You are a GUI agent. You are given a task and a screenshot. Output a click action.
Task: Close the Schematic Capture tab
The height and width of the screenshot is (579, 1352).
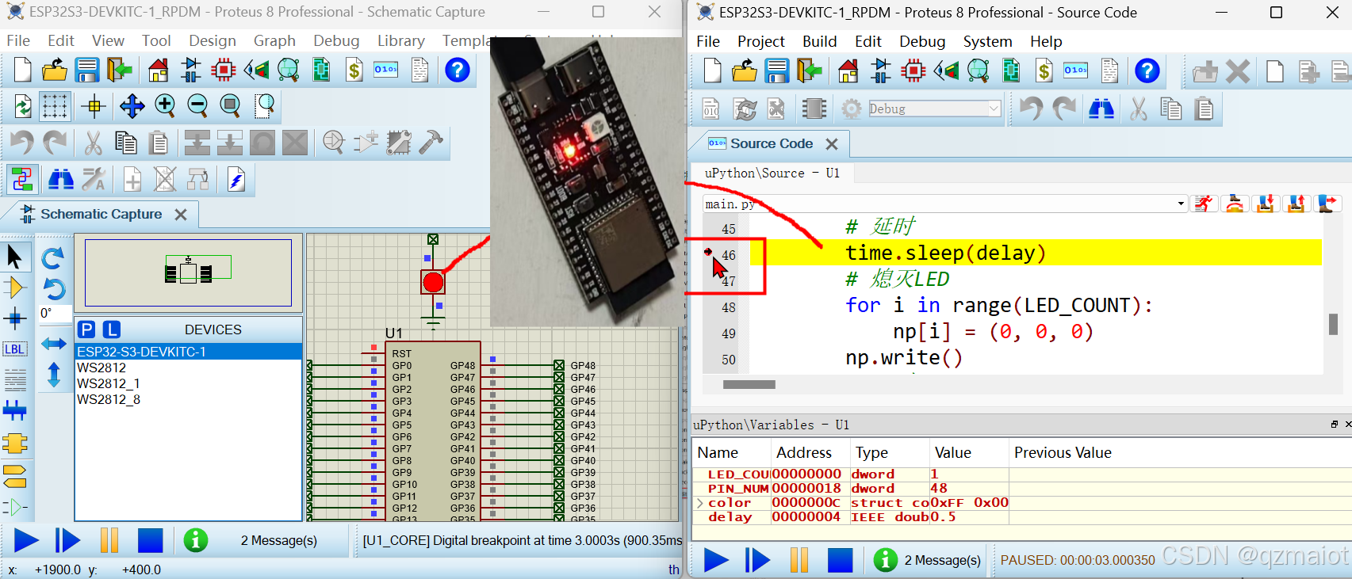(180, 215)
